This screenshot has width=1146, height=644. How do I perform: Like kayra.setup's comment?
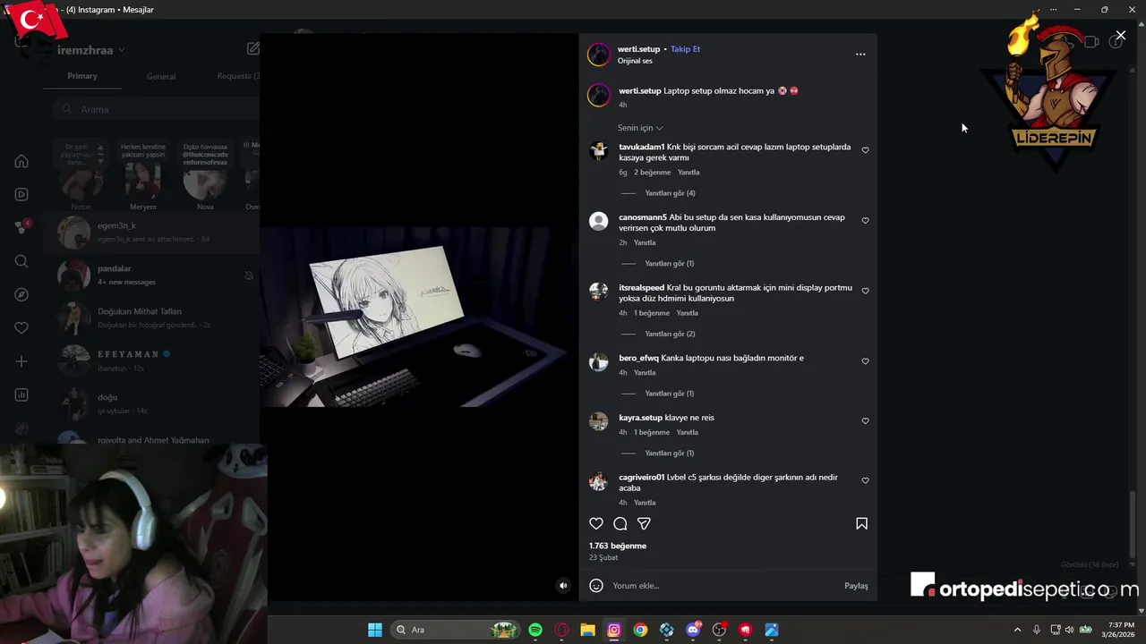[x=865, y=421]
